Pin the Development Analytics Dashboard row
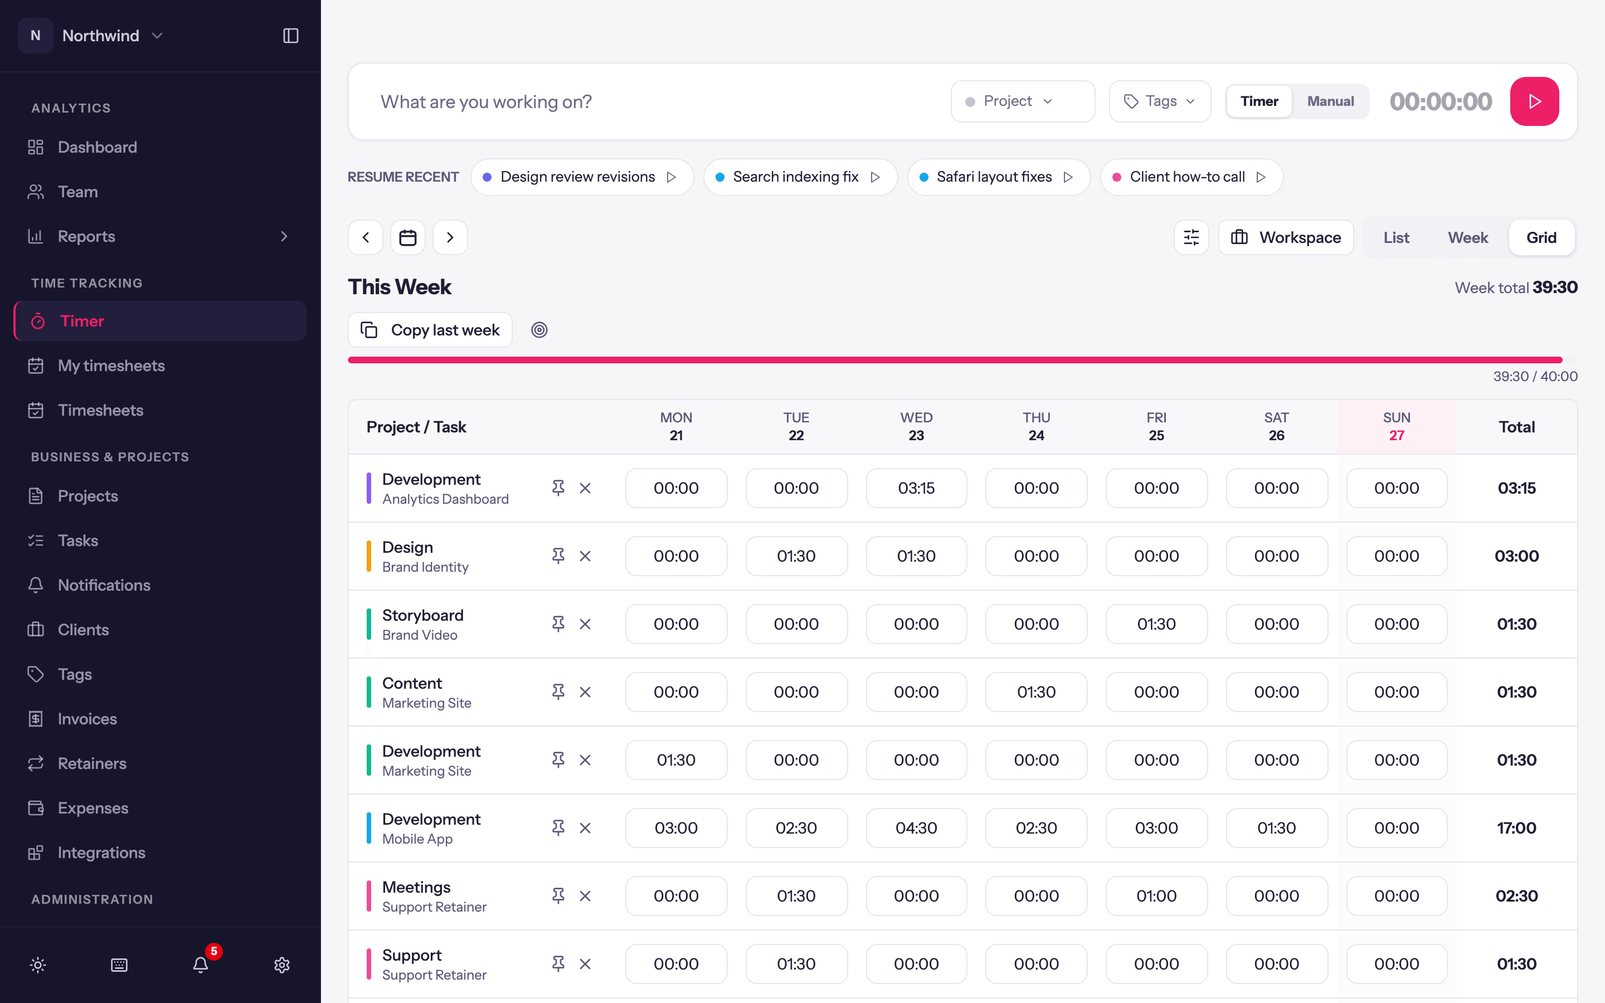The height and width of the screenshot is (1003, 1605). tap(558, 488)
